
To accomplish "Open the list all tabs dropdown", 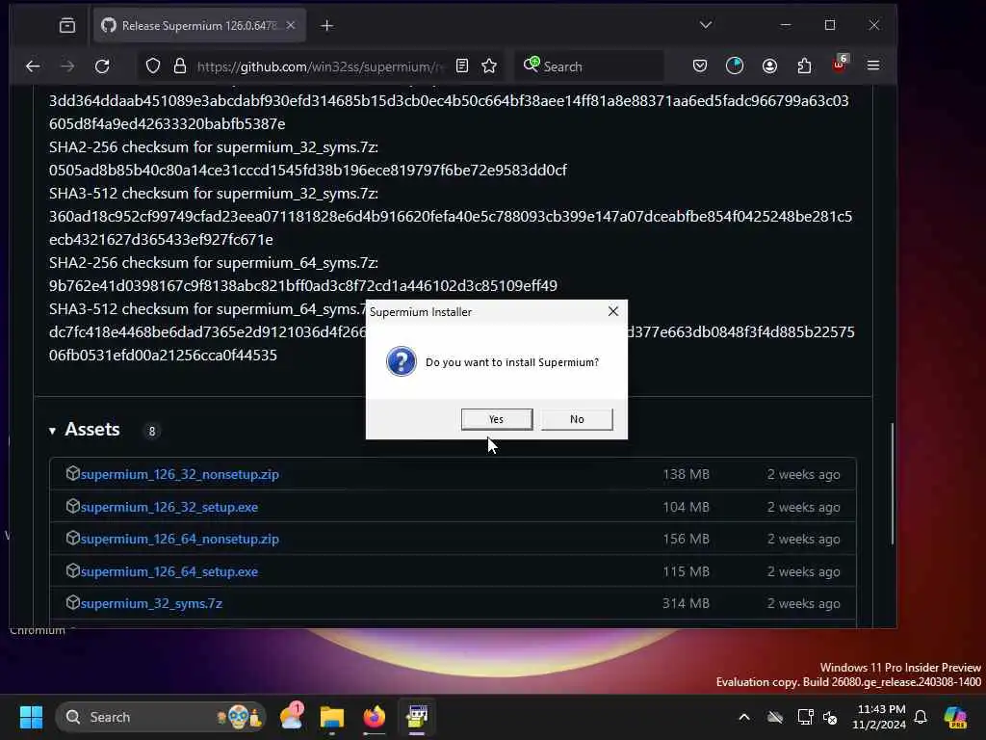I will 706,25.
